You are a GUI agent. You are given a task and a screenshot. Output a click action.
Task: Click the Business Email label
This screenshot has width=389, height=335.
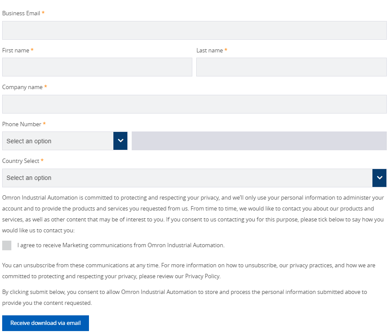click(x=21, y=14)
